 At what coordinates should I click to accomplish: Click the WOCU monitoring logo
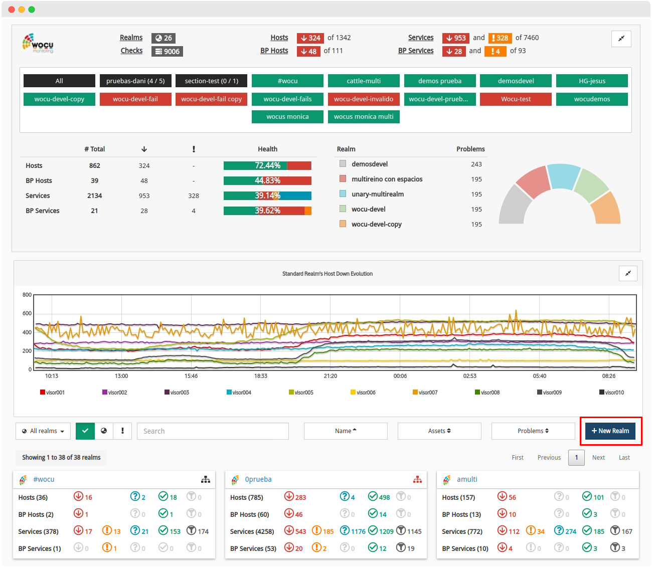pyautogui.click(x=38, y=44)
